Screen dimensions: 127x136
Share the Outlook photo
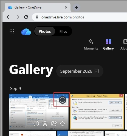(54, 124)
